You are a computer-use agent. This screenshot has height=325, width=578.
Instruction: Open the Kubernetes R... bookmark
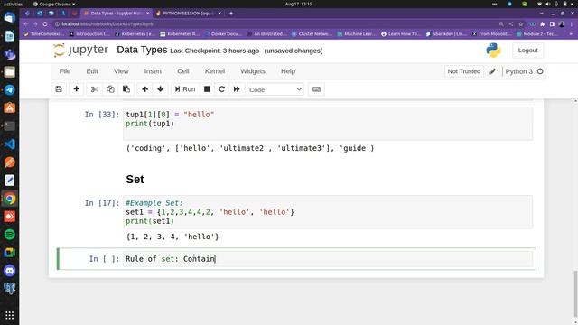point(180,34)
